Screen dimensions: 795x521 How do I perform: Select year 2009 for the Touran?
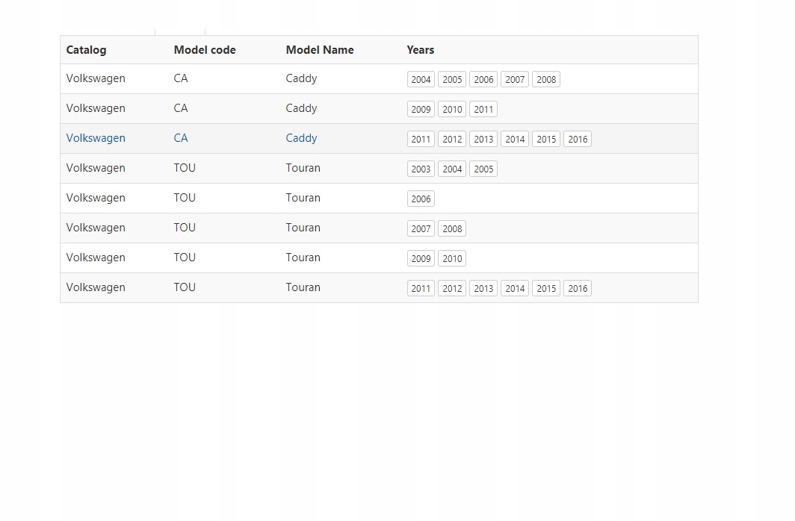click(421, 259)
